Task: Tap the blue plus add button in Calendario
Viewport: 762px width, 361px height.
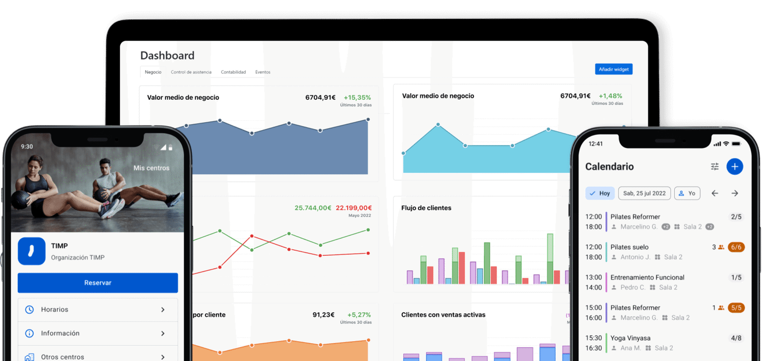Action: pos(735,166)
